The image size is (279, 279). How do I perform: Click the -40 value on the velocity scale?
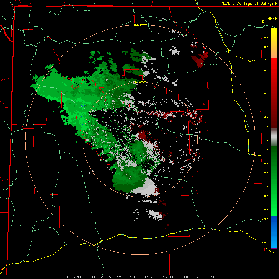click(265, 185)
